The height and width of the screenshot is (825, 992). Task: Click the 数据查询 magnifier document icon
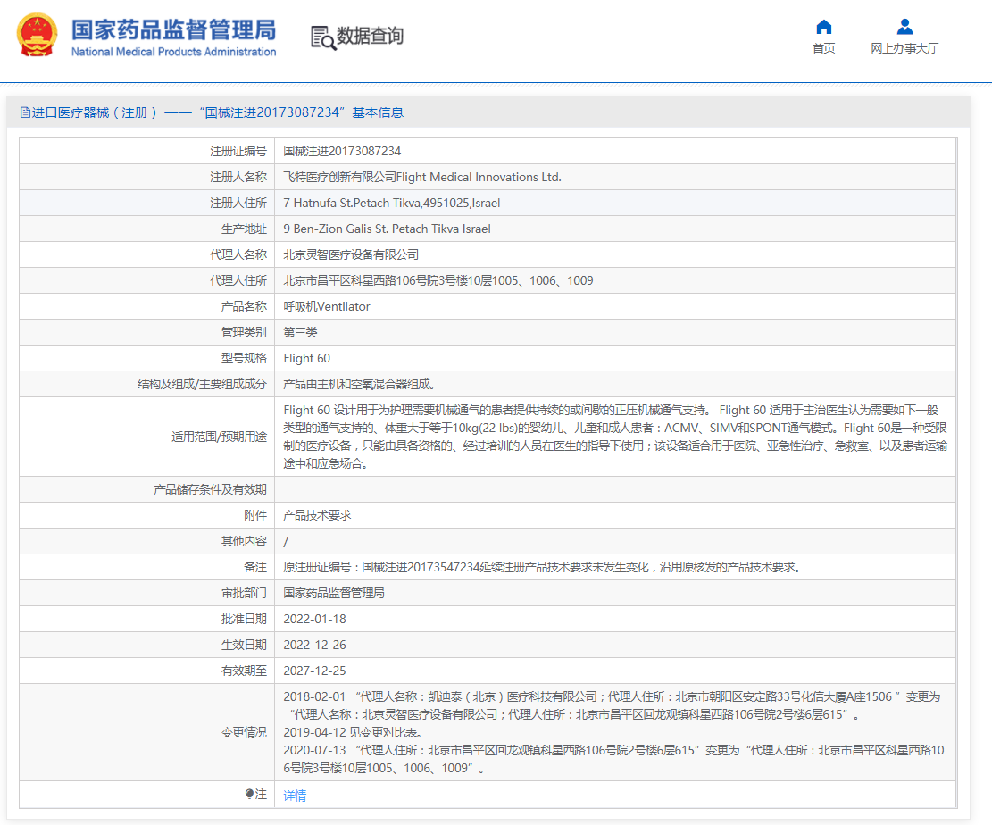point(322,37)
